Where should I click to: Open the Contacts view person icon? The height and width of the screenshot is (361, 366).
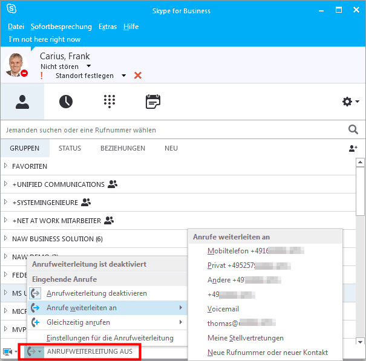[x=22, y=102]
